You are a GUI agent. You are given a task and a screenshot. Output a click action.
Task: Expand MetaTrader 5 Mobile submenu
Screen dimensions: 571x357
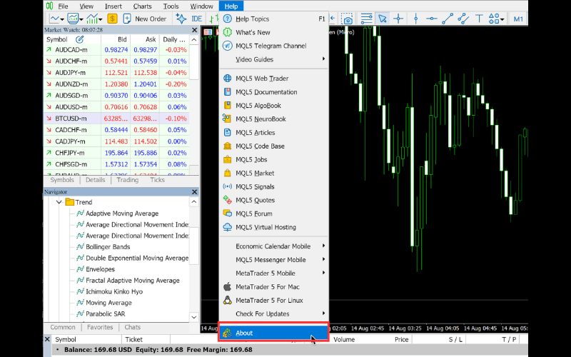tap(274, 273)
